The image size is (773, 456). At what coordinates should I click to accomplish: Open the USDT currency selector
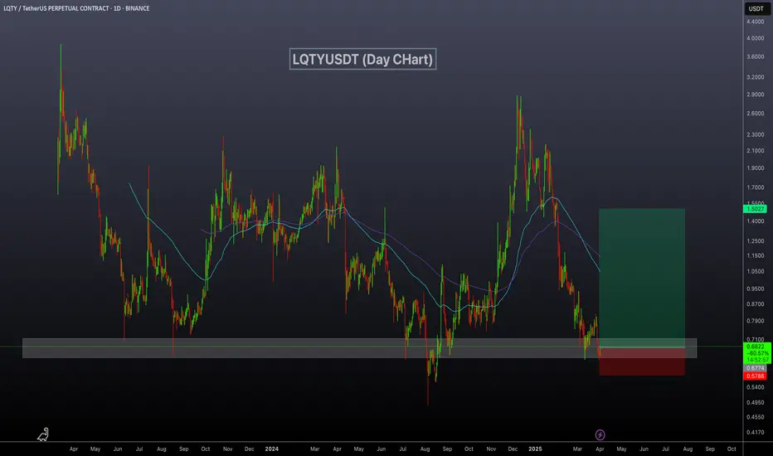pyautogui.click(x=756, y=8)
